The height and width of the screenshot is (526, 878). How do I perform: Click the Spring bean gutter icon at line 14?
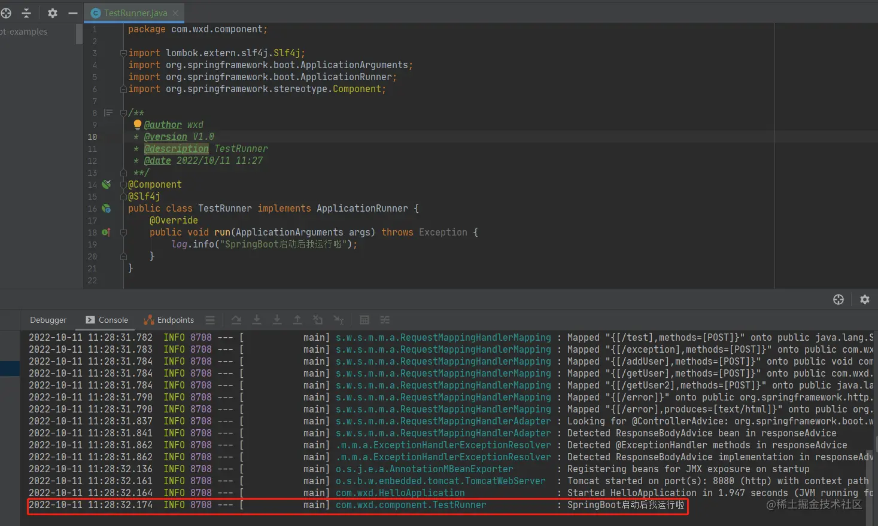point(106,184)
